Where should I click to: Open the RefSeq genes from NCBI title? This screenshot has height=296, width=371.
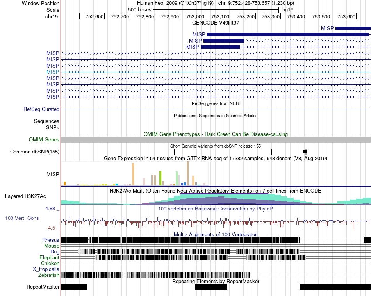[x=216, y=103]
